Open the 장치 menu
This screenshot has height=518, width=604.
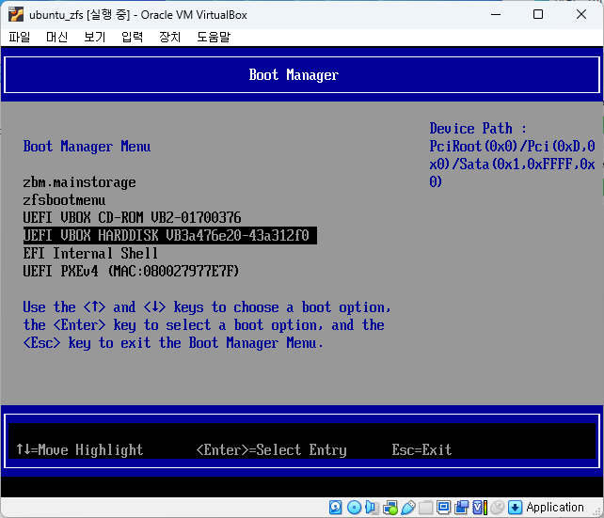point(169,37)
